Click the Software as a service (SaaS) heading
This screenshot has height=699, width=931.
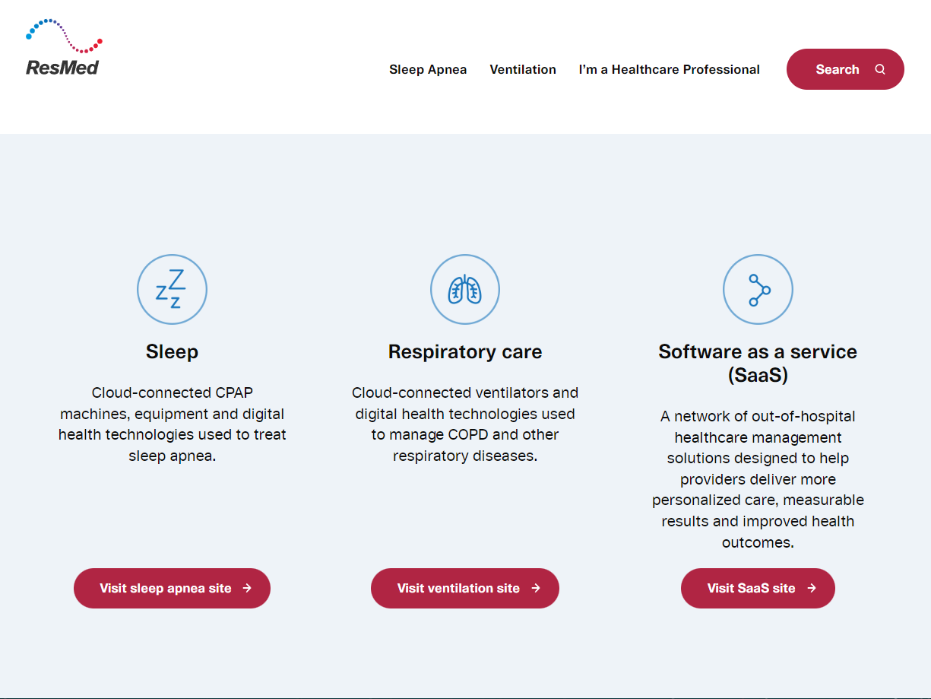click(x=758, y=363)
